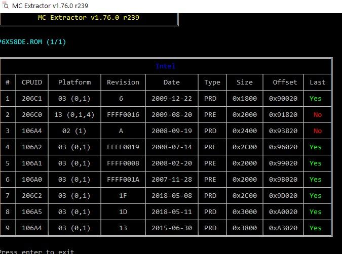
Task: Click offset value '0x9B020'
Action: click(x=283, y=179)
